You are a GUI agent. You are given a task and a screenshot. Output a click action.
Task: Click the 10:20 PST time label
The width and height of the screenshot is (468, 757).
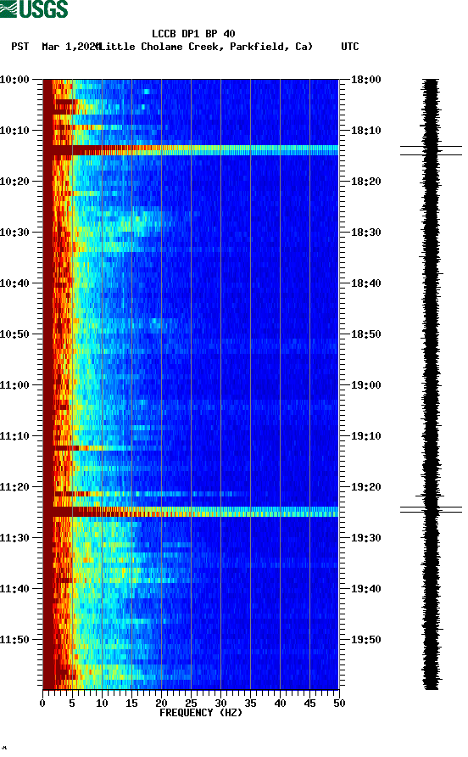click(x=14, y=182)
